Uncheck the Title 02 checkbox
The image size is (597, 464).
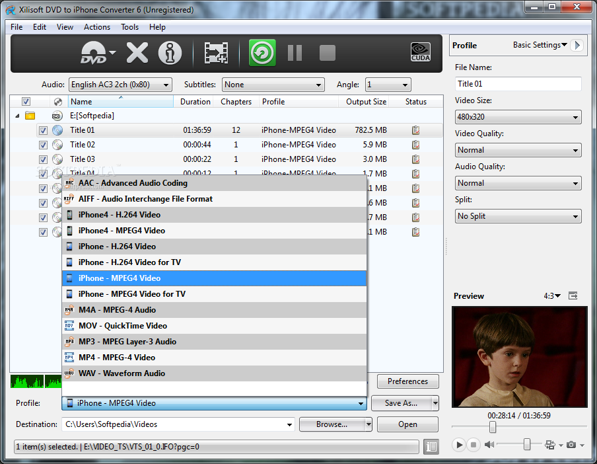pos(43,145)
